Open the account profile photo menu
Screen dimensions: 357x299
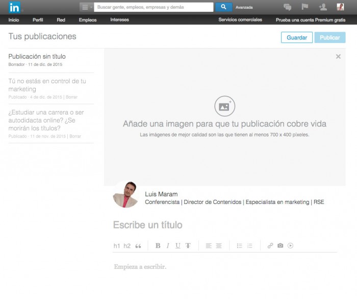click(340, 7)
